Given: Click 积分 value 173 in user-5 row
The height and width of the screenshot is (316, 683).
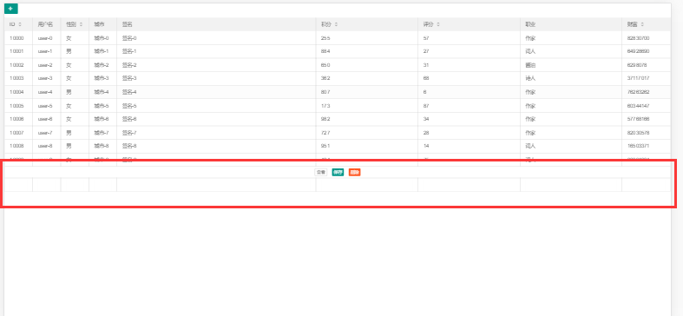Looking at the screenshot, I should [325, 106].
